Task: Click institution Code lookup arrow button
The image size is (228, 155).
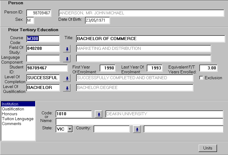Action: coord(99,114)
